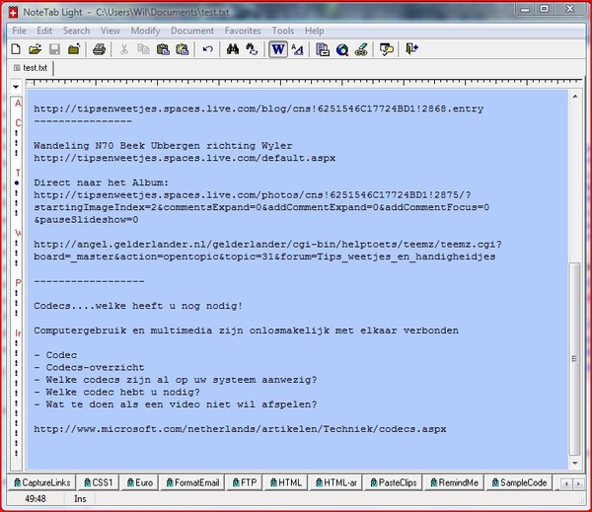Open the Tools menu
Image resolution: width=592 pixels, height=512 pixels.
point(283,31)
